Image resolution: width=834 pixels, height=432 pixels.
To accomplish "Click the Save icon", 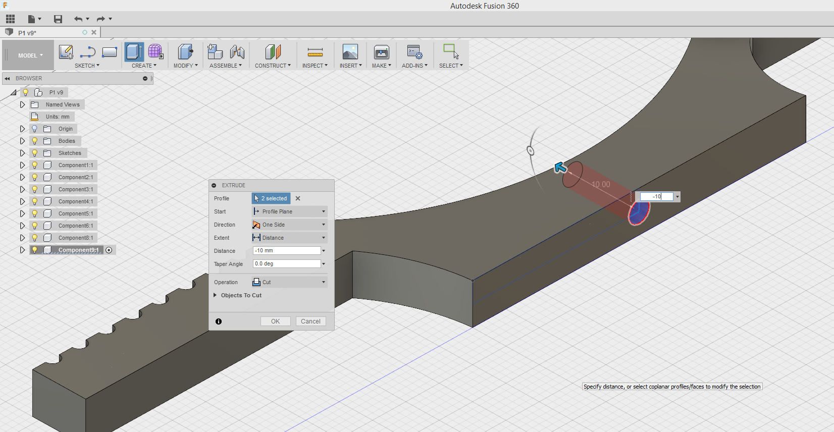I will coord(58,19).
